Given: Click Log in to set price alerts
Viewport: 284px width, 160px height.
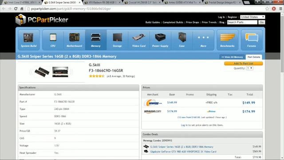Looking at the screenshot, I should (x=202, y=125).
